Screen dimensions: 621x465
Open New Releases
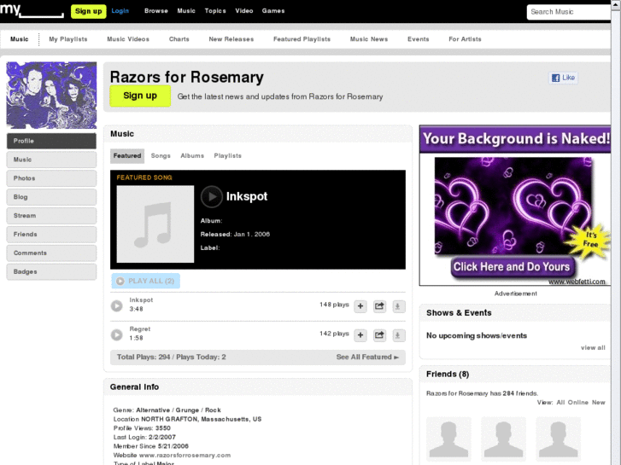231,39
